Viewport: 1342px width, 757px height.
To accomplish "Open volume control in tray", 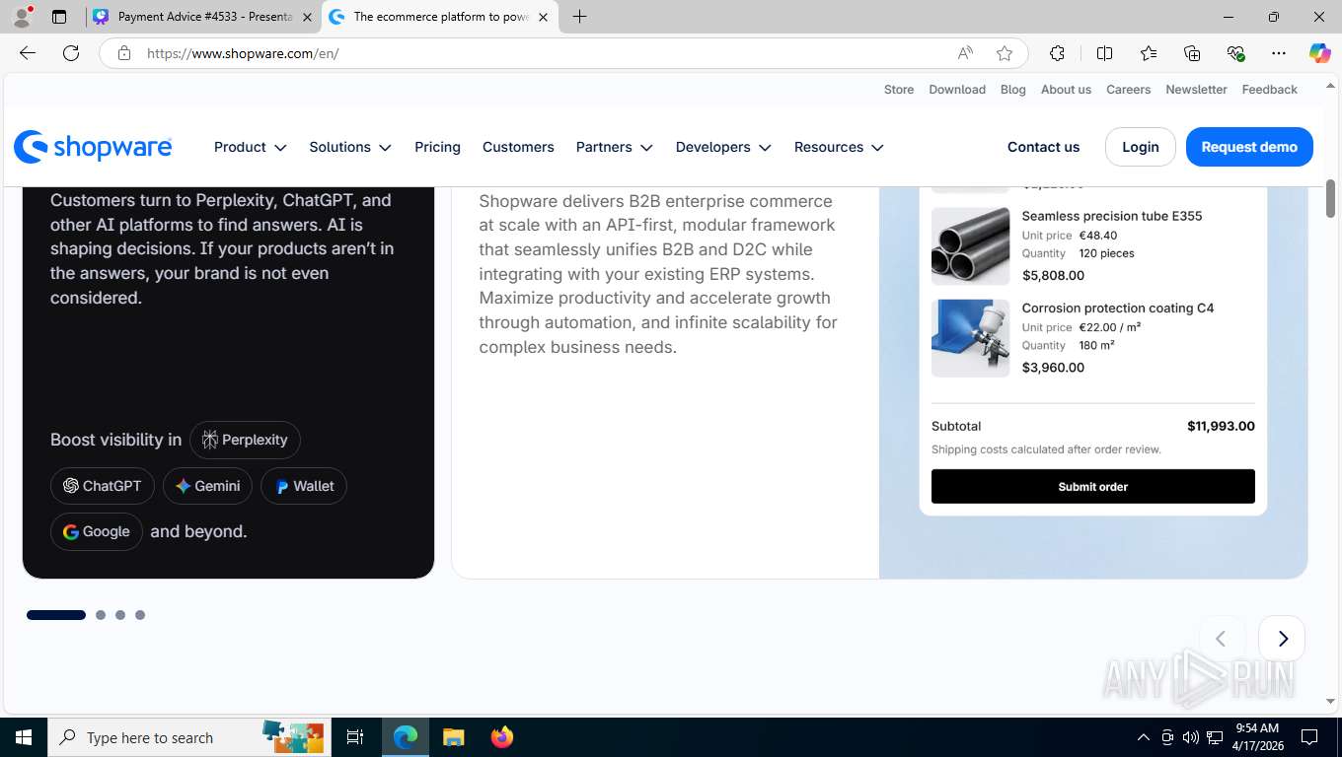I will (1191, 737).
